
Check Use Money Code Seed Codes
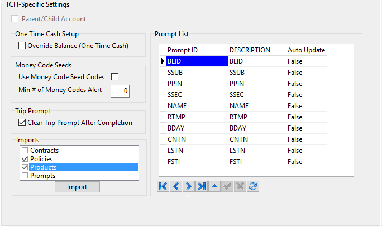[x=115, y=76]
